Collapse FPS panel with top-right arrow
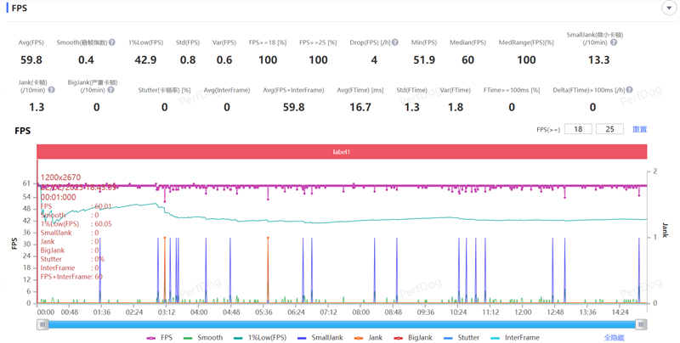 [x=669, y=8]
